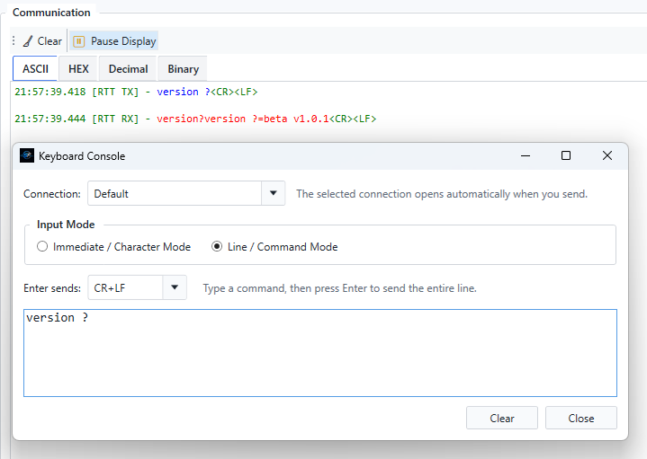Minimize the Keyboard Console window
The image size is (647, 459).
pyautogui.click(x=526, y=155)
